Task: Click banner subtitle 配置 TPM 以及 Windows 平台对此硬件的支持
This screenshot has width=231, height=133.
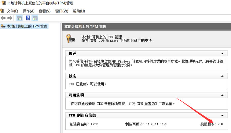Action: (116, 41)
